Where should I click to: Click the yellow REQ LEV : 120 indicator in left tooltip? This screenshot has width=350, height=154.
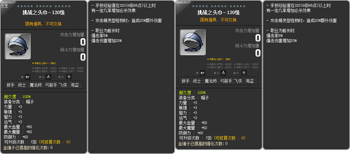pyautogui.click(x=44, y=63)
